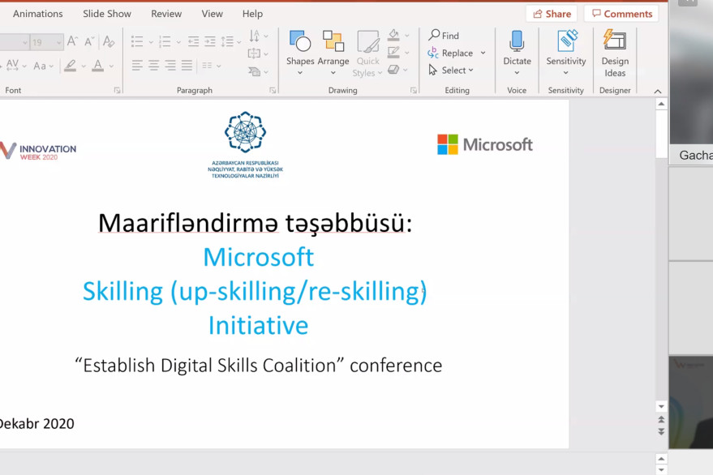Click the Shape Fill bucket icon

[393, 35]
